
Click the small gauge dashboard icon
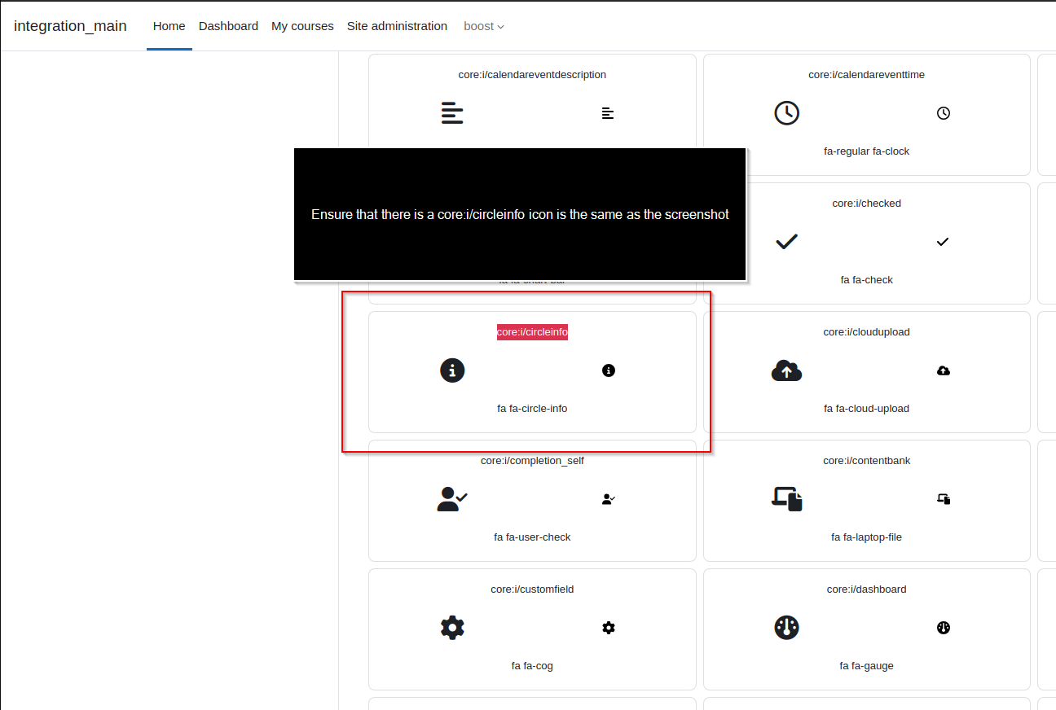944,628
